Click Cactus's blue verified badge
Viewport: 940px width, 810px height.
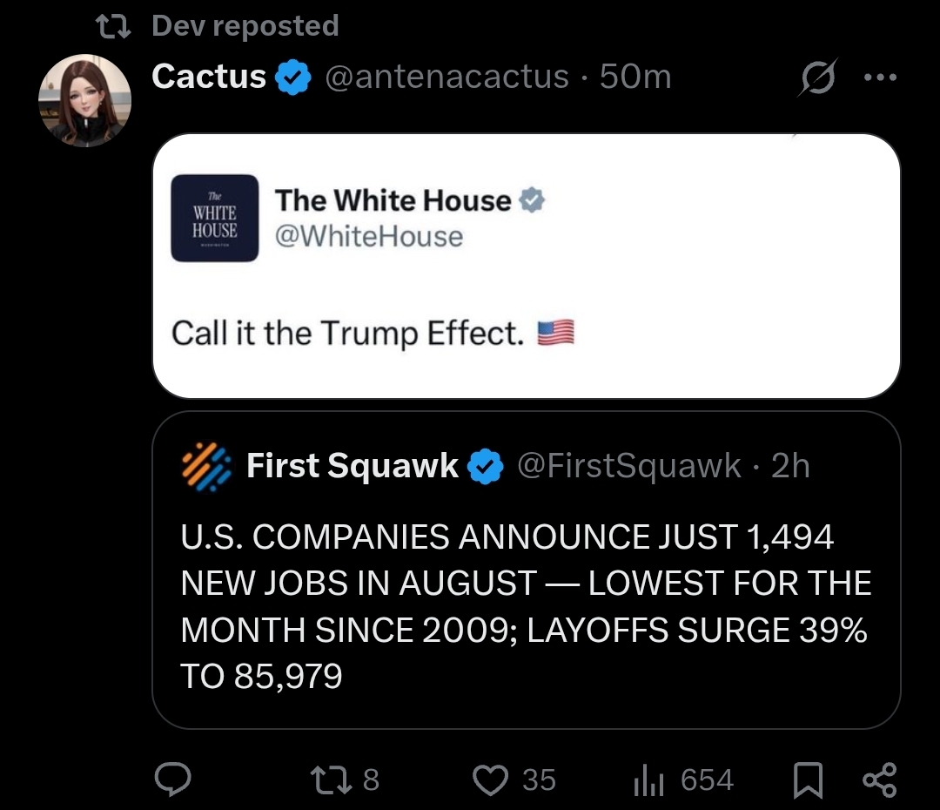pos(293,78)
